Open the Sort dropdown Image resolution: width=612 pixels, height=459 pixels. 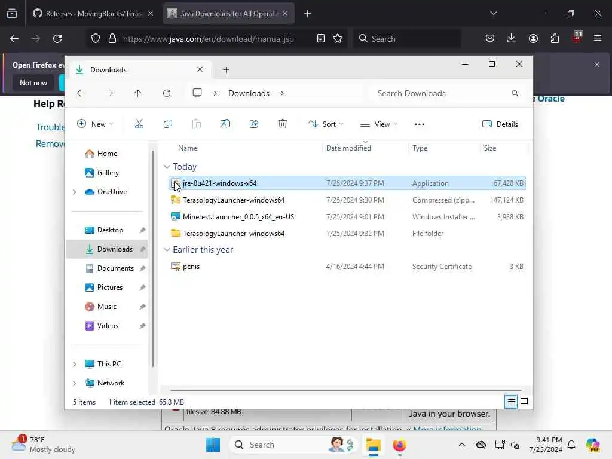pos(326,124)
